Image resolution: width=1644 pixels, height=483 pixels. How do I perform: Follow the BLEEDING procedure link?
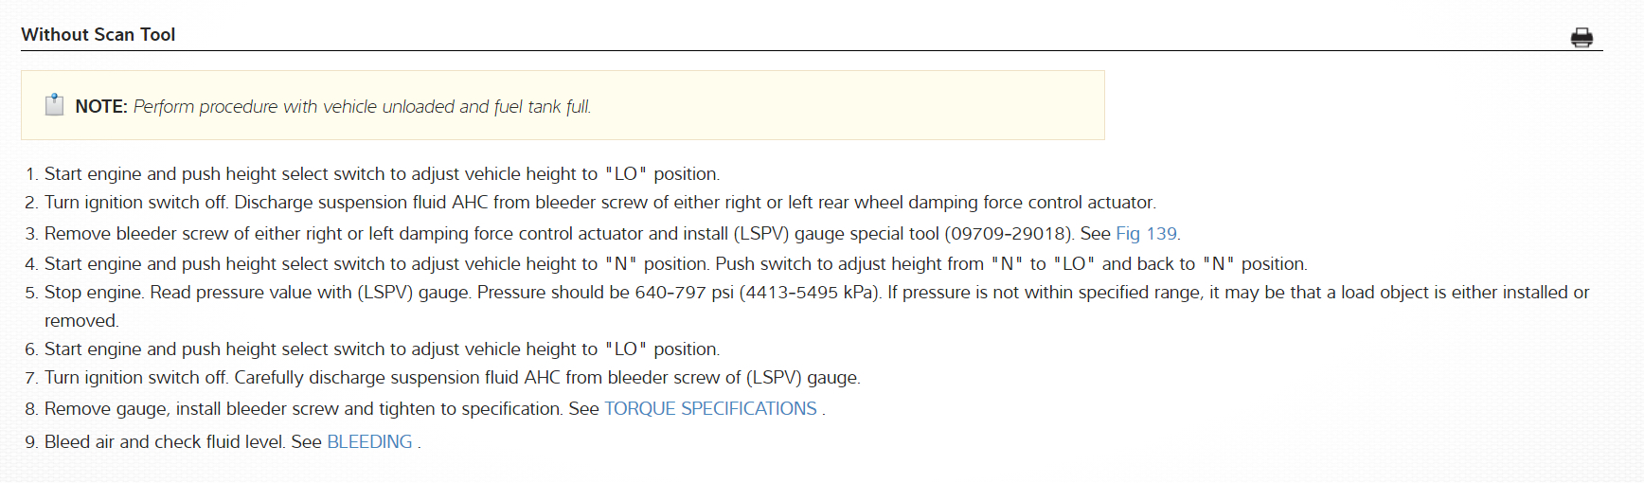tap(369, 442)
